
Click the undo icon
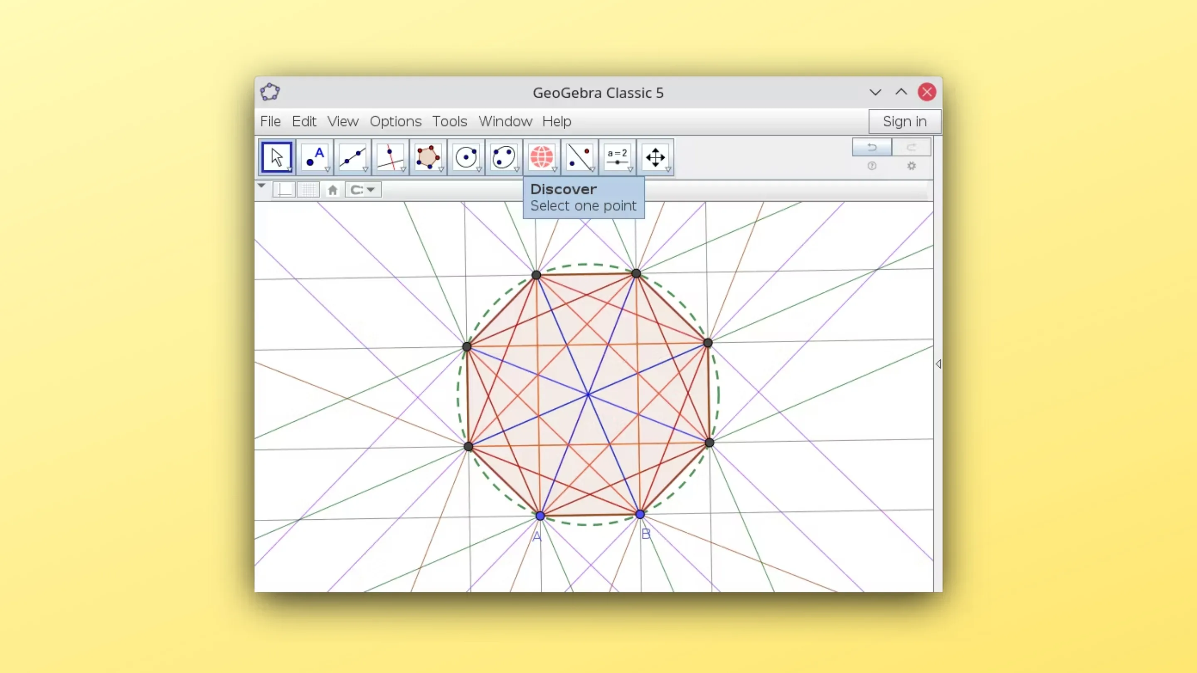click(872, 147)
